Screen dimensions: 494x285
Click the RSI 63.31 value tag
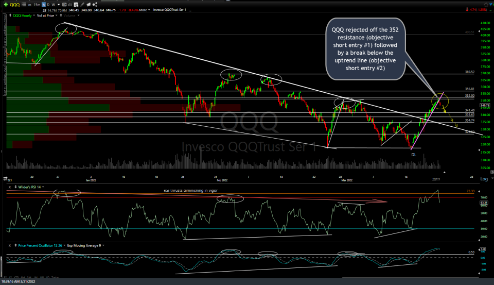[484, 203]
